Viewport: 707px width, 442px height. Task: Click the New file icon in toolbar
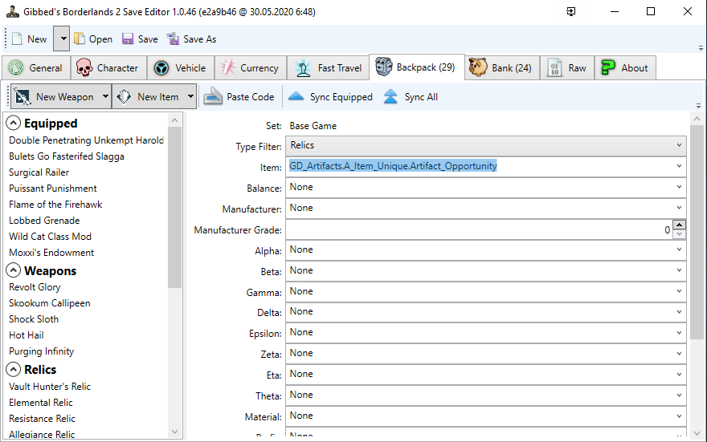click(x=17, y=39)
